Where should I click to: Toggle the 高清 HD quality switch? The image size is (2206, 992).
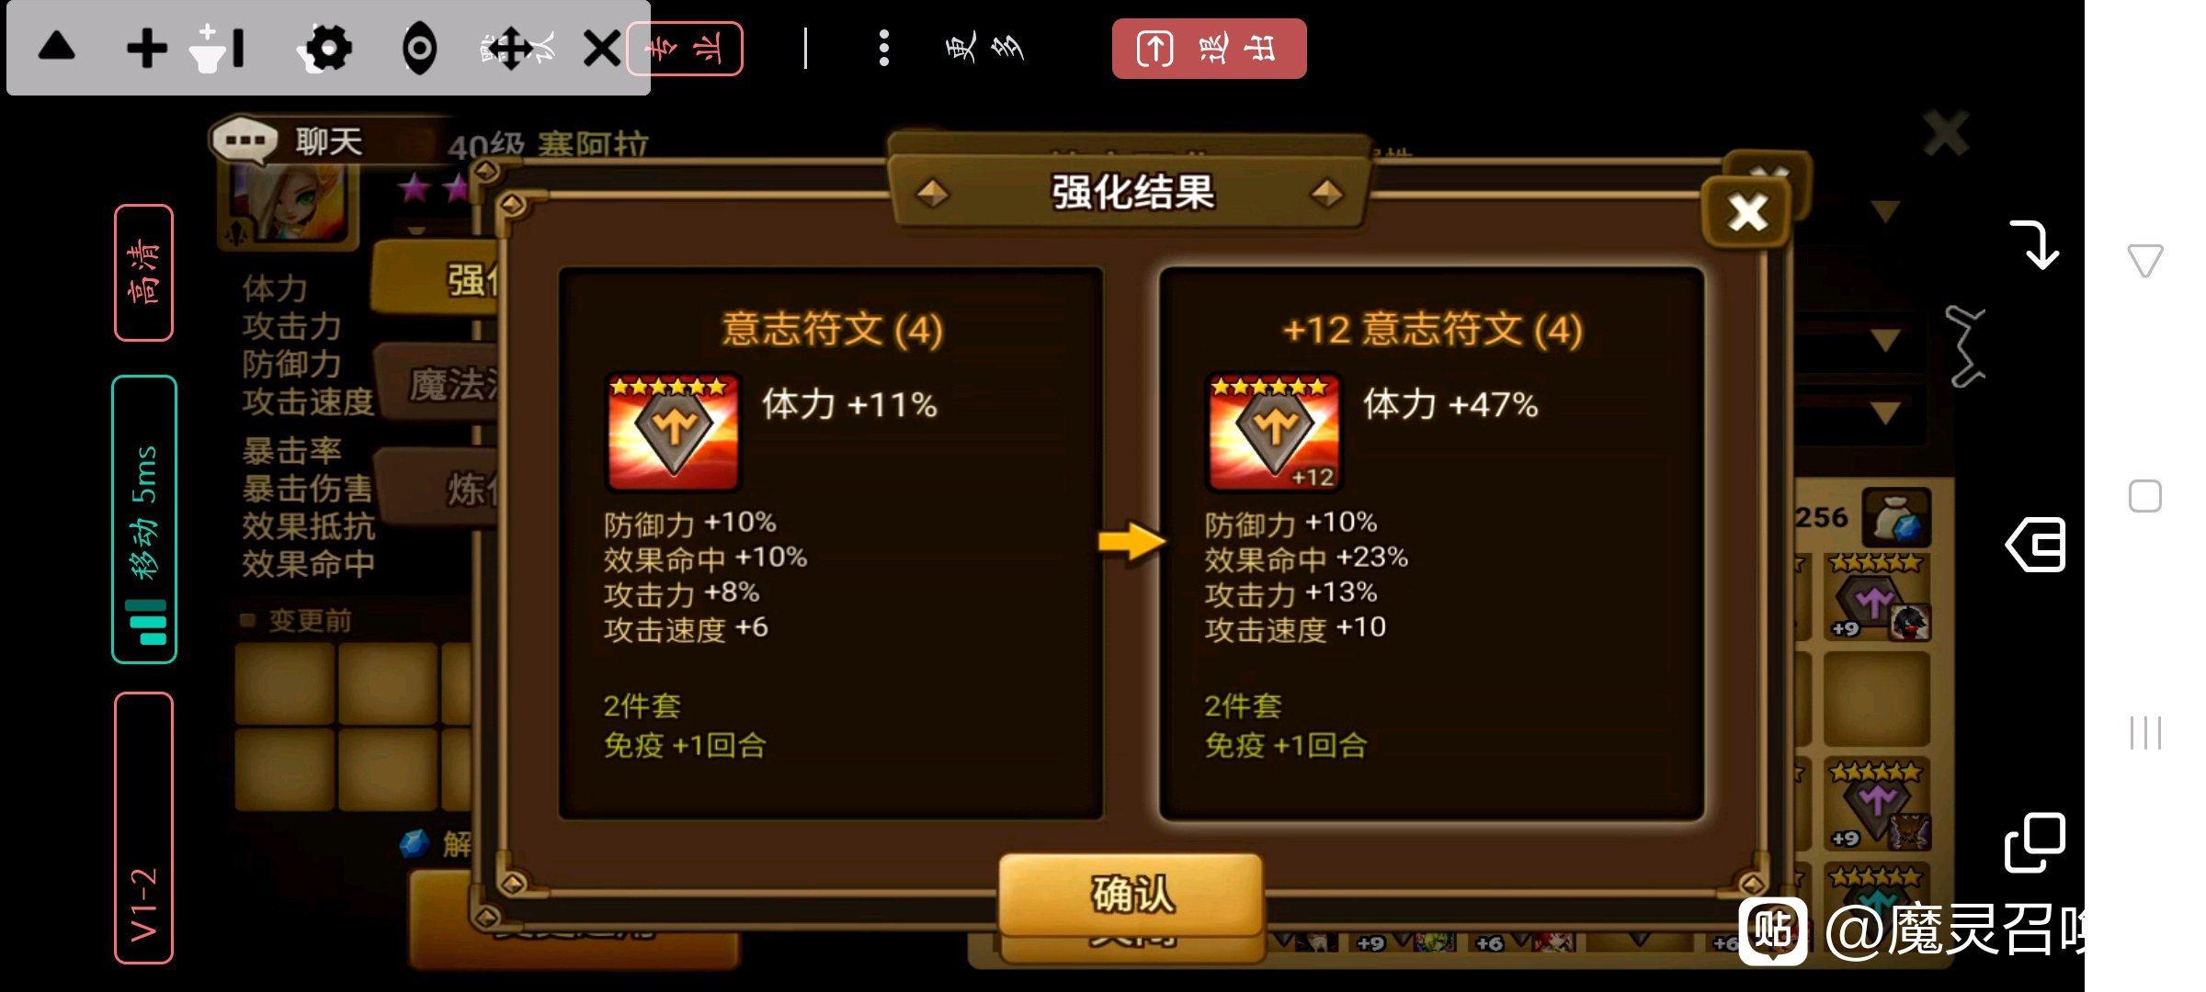(144, 273)
